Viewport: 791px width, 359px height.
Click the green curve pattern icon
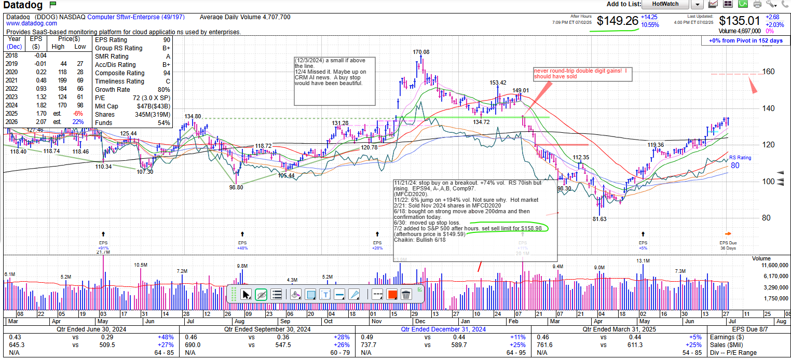[x=743, y=4]
